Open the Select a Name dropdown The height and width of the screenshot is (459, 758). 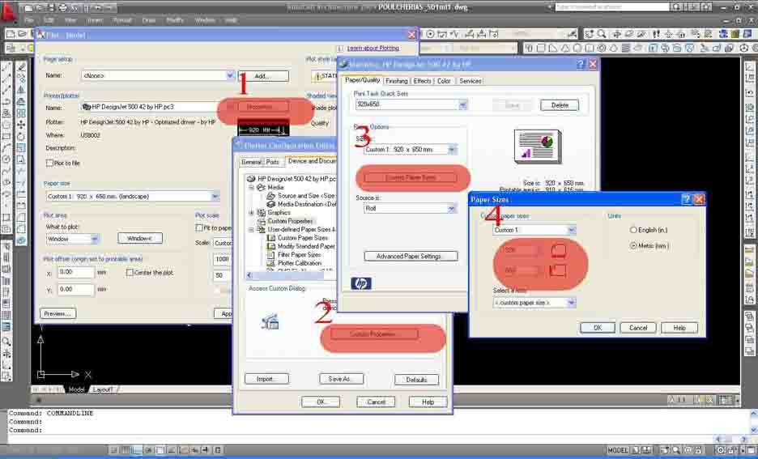(572, 303)
